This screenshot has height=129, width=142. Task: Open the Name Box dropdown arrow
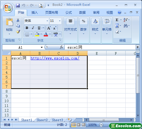coord(42,47)
